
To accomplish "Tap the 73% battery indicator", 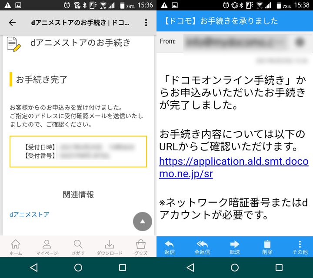I will click(x=283, y=5).
